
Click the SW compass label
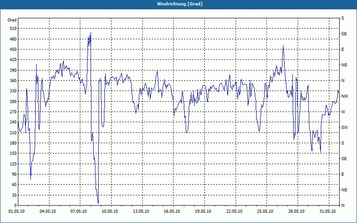(x=345, y=128)
